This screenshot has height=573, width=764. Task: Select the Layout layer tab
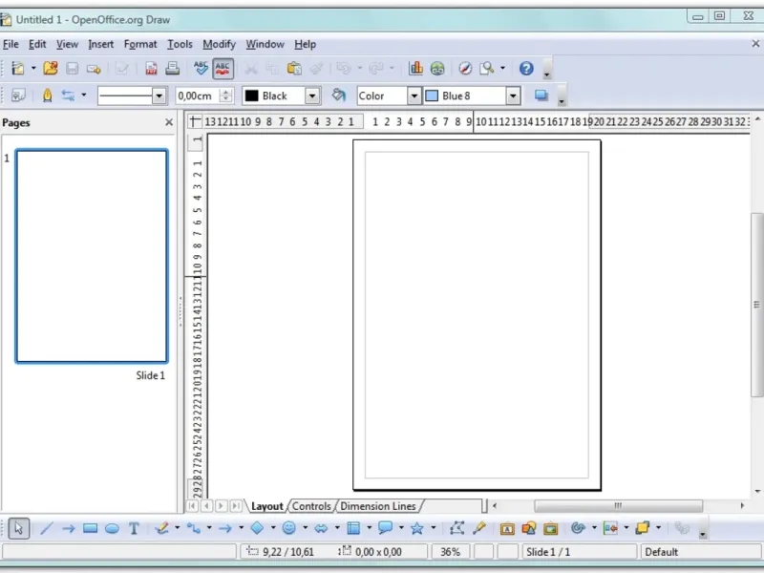tap(267, 506)
